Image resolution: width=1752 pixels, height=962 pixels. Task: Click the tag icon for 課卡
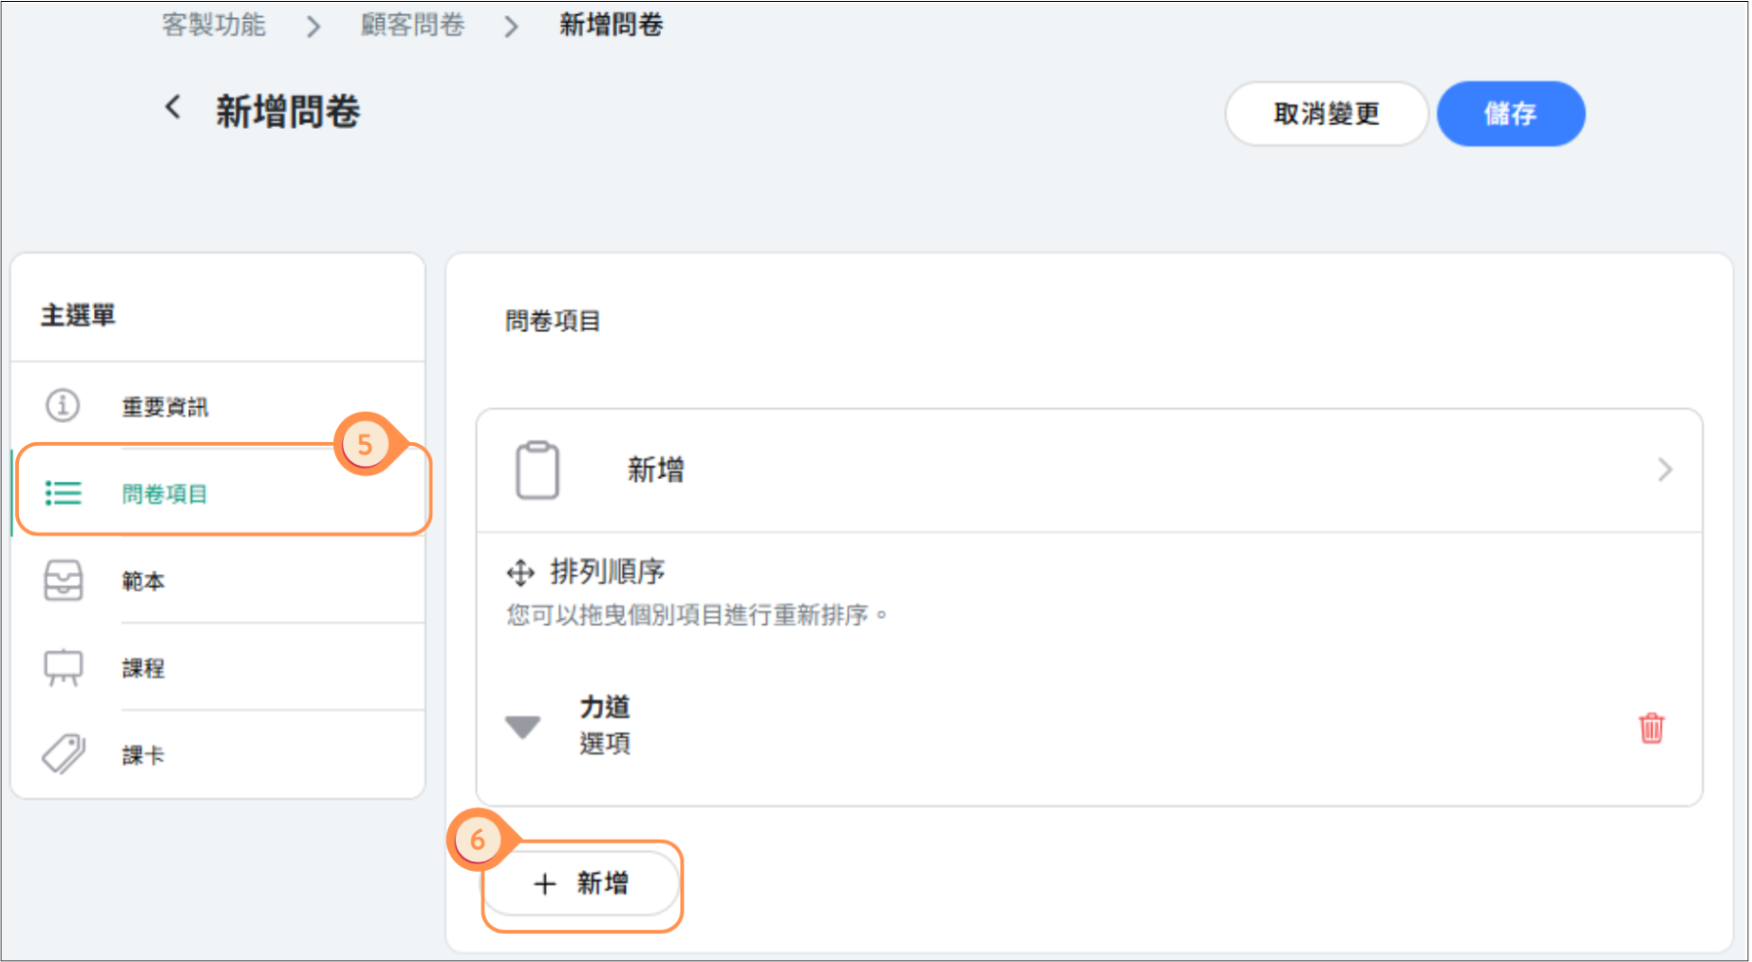[x=64, y=754]
